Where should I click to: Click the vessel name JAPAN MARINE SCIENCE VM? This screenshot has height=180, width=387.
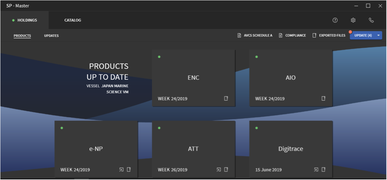[115, 89]
